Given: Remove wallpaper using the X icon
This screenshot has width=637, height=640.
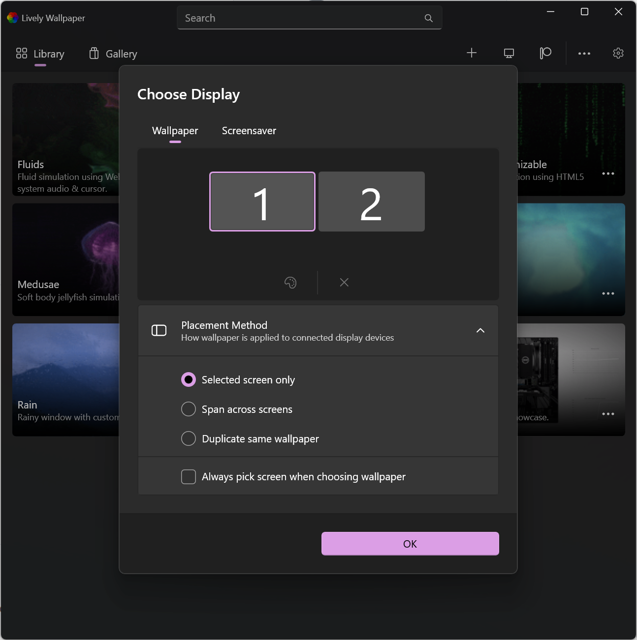Looking at the screenshot, I should coord(344,282).
